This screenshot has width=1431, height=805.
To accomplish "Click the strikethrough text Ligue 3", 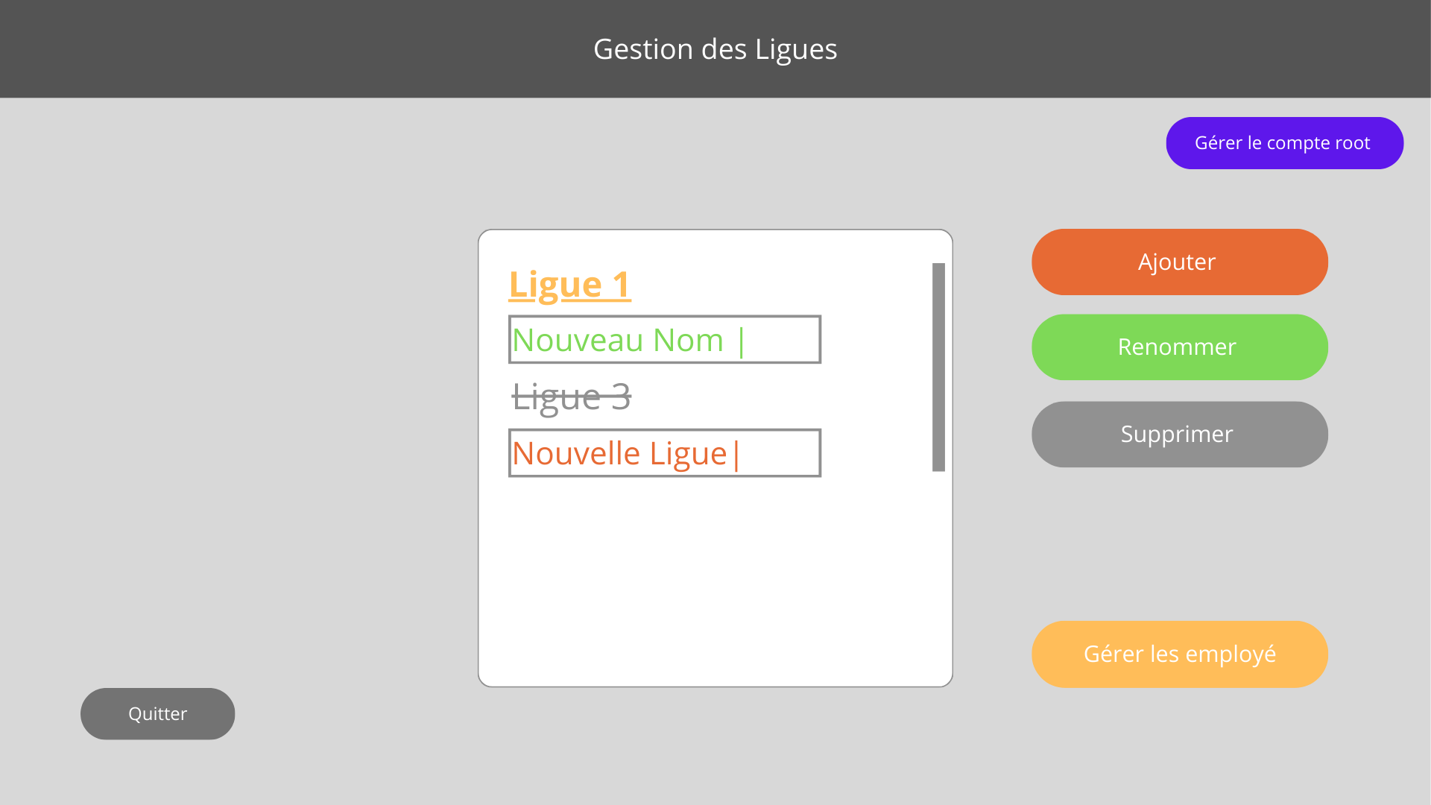I will tap(571, 396).
